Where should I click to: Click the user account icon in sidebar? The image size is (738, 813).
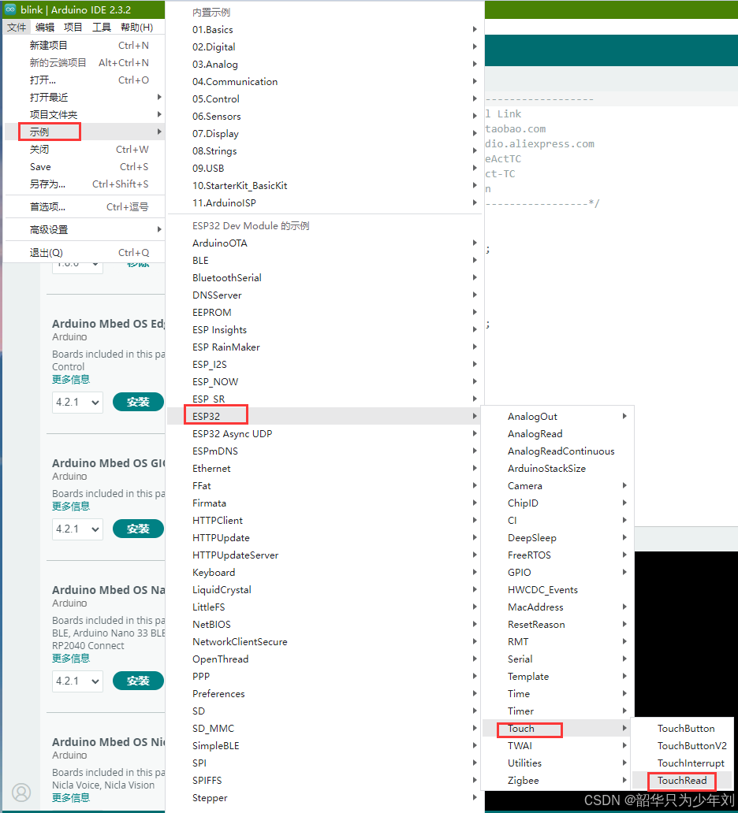21,793
